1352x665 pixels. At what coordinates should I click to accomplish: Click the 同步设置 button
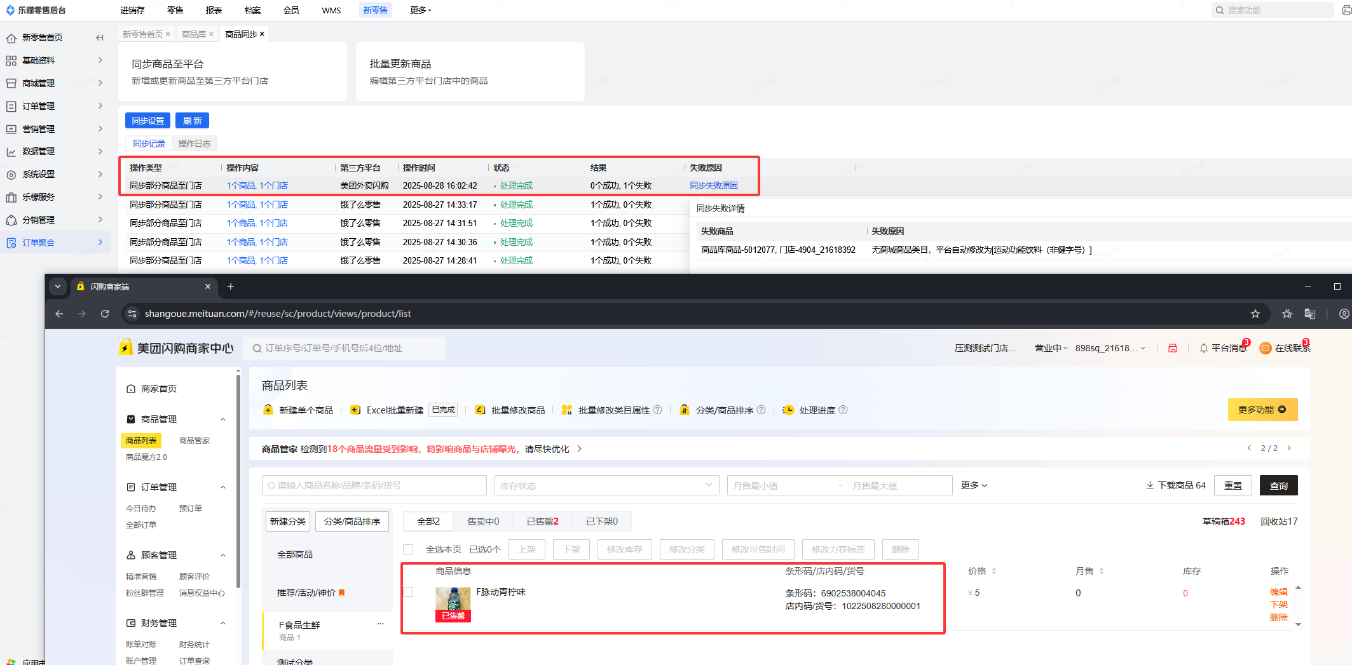click(x=147, y=121)
